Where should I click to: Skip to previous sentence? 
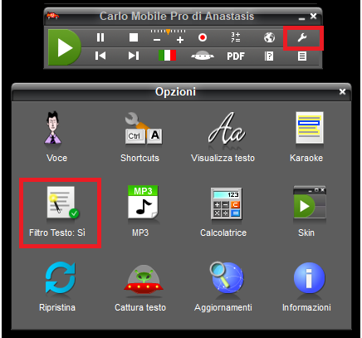(100, 56)
